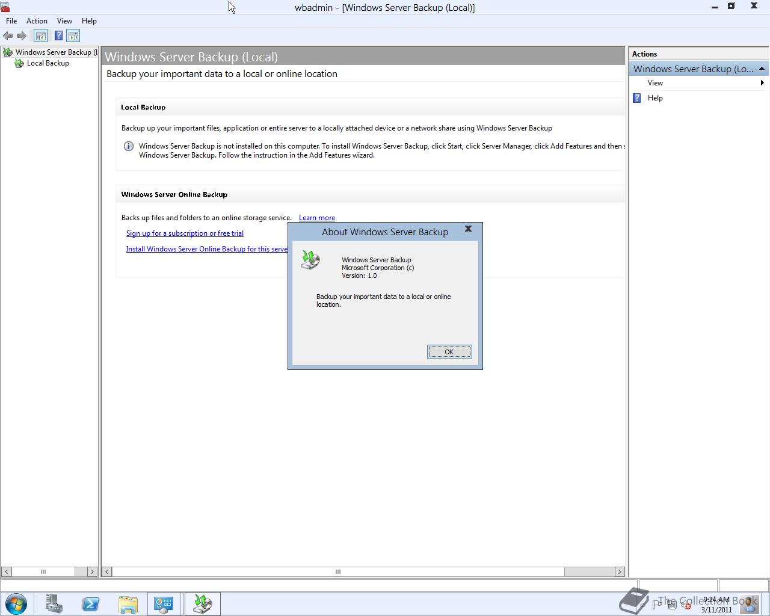Toggle the Show/Hide Console Tree icon
This screenshot has height=616, width=770.
click(x=40, y=36)
